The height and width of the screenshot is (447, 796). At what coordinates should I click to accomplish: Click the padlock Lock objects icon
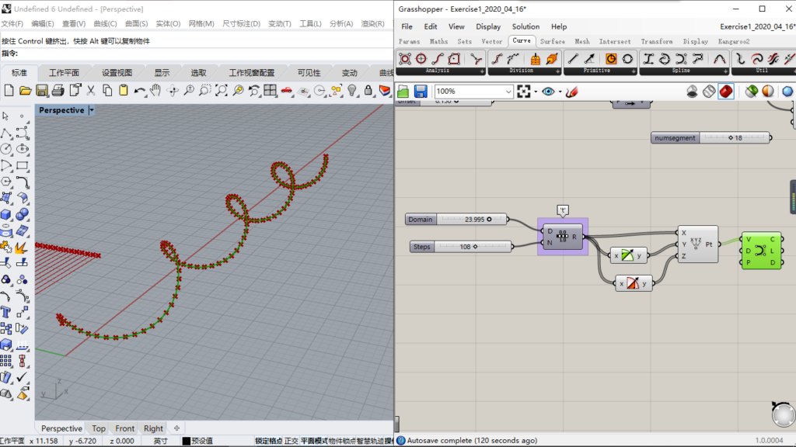(368, 91)
